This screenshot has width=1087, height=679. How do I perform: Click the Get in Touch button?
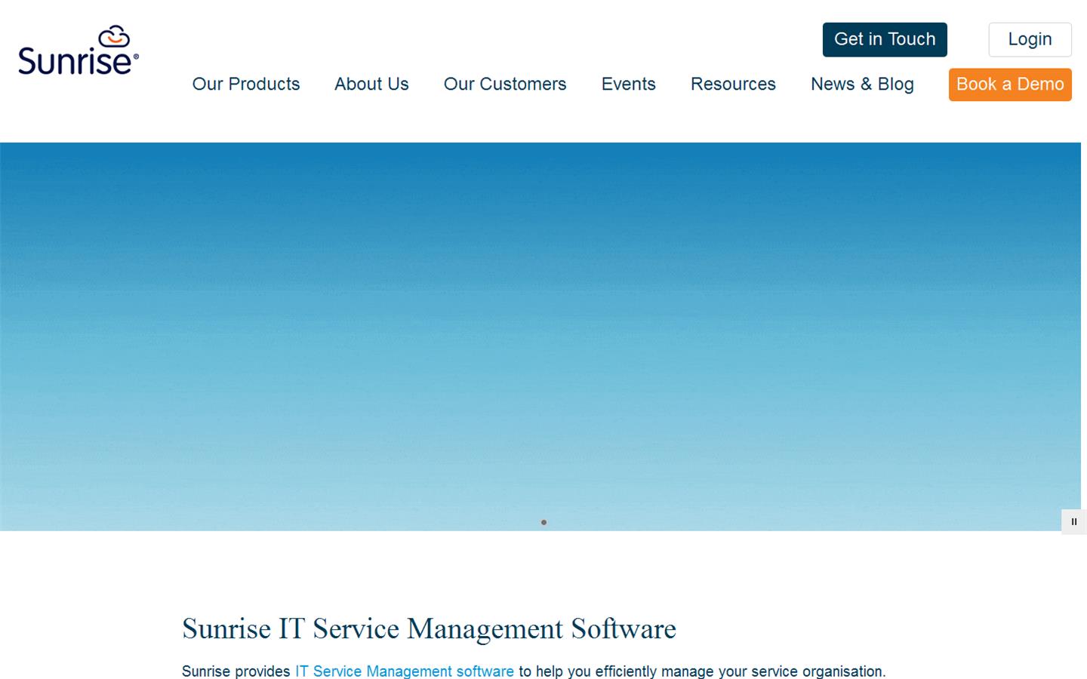pyautogui.click(x=884, y=39)
